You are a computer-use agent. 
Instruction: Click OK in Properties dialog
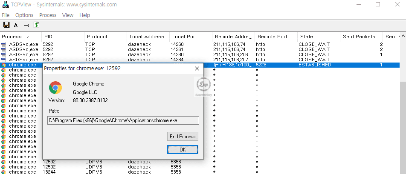pyautogui.click(x=183, y=149)
